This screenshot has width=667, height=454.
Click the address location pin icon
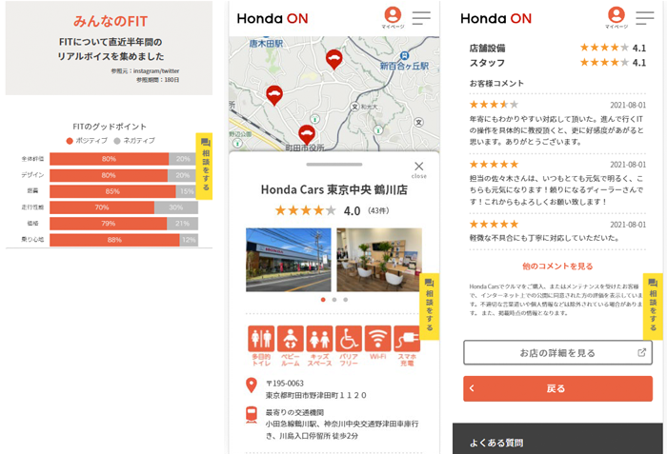(x=252, y=385)
